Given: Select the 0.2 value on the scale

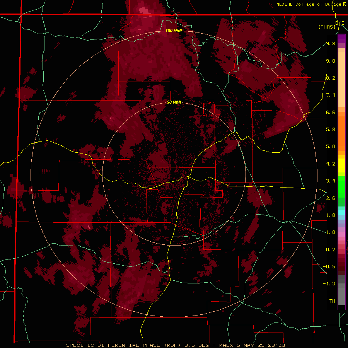Looking at the screenshot, I should pyautogui.click(x=331, y=250).
